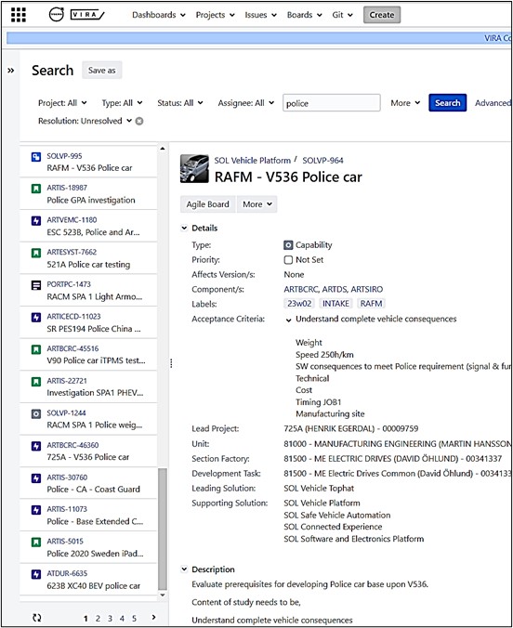The image size is (513, 628).
Task: Click the epic icon next to ARTIS-30760
Action: point(36,478)
